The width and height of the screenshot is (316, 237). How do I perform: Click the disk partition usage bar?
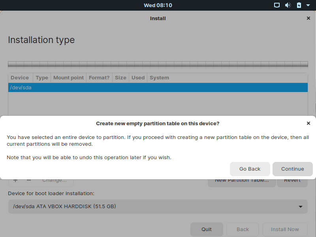158,64
